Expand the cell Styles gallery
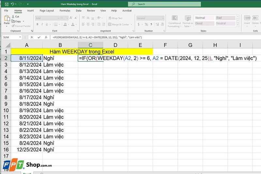261x174 pixels. pos(238,24)
